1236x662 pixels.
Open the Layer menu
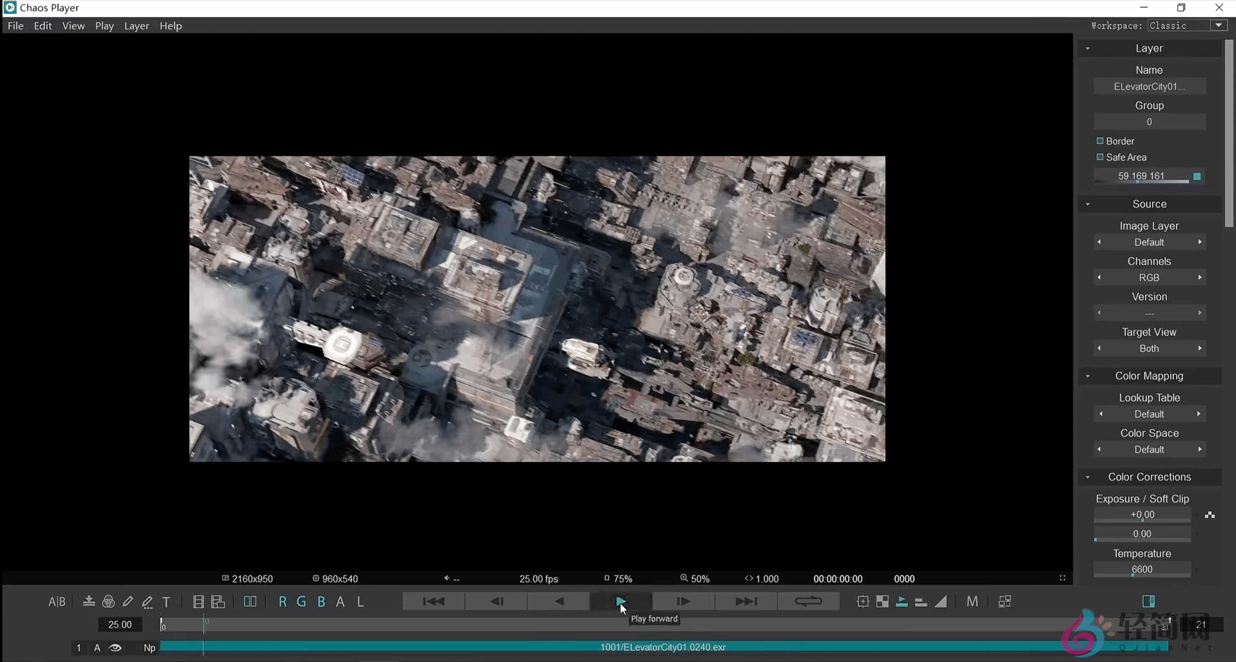tap(136, 26)
